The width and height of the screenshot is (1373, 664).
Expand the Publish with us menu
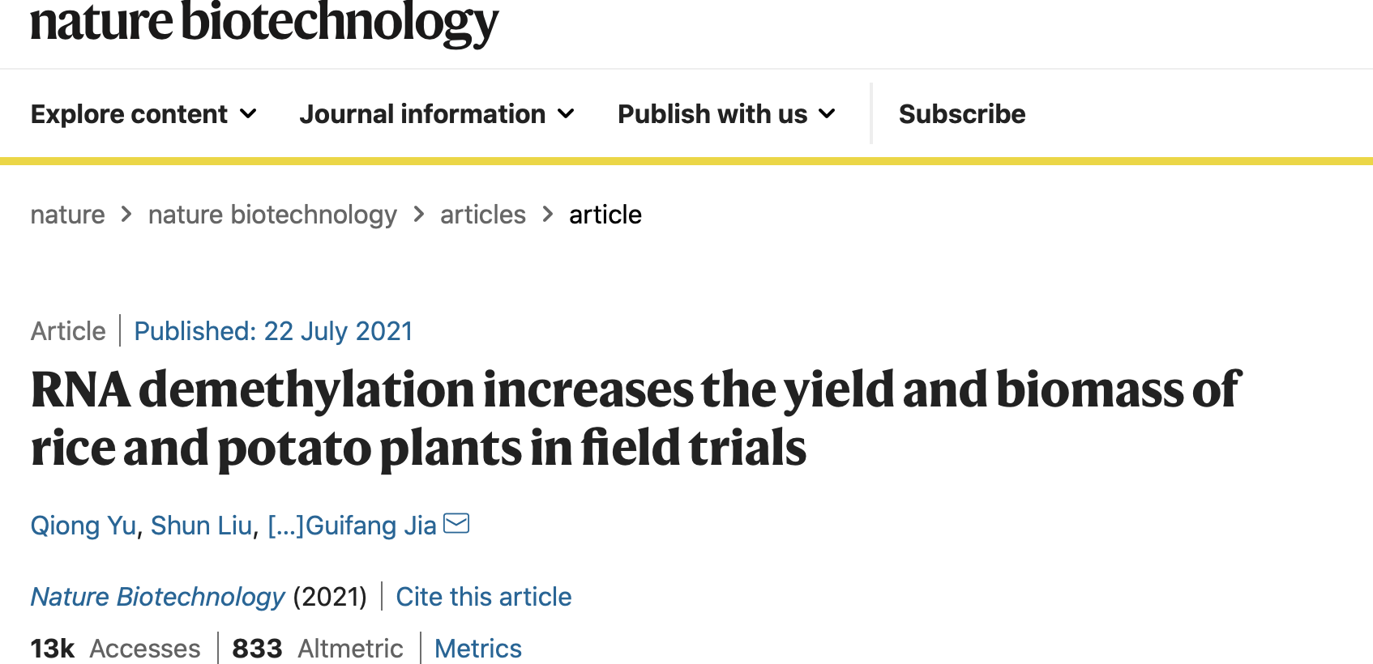[x=726, y=114]
